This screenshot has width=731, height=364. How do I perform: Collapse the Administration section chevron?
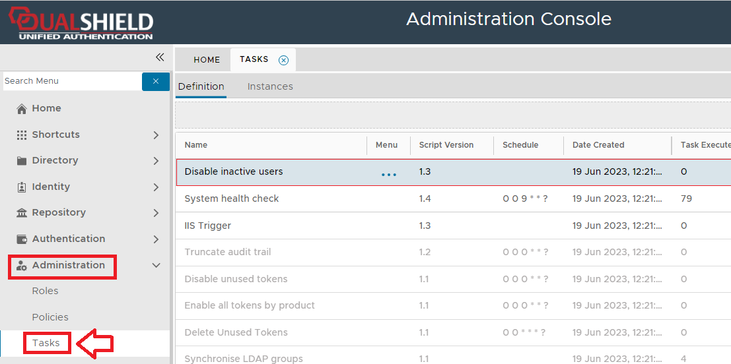pyautogui.click(x=157, y=266)
